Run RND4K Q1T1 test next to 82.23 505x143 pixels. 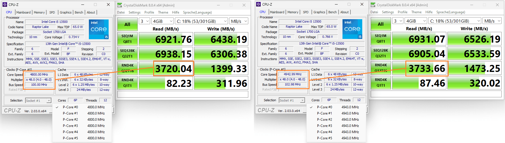pos(128,83)
